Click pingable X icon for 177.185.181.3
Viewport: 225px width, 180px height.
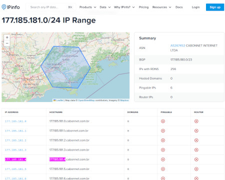click(x=163, y=150)
